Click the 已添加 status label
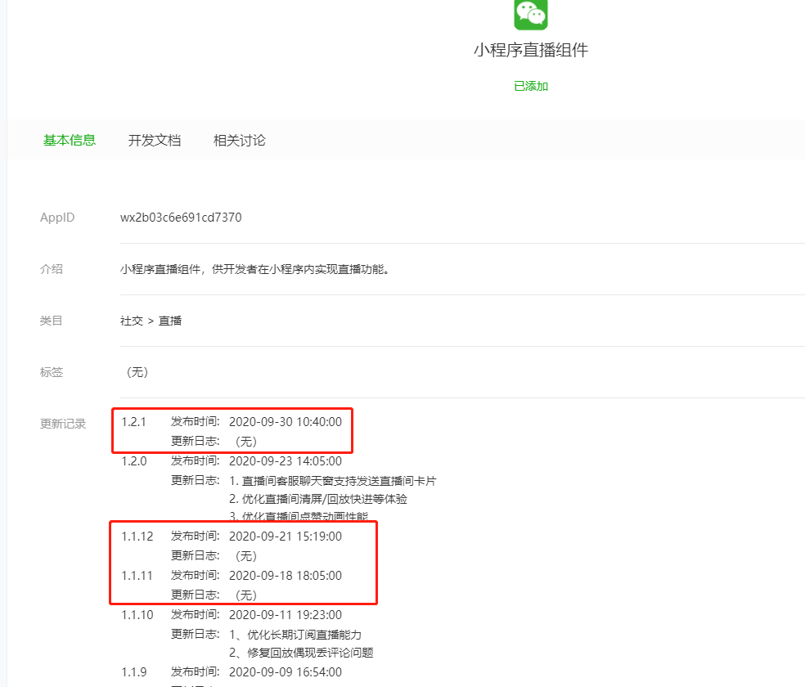Screen dimensions: 805x687 531,86
